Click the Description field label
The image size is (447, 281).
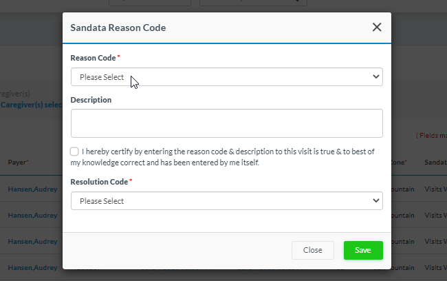click(91, 100)
